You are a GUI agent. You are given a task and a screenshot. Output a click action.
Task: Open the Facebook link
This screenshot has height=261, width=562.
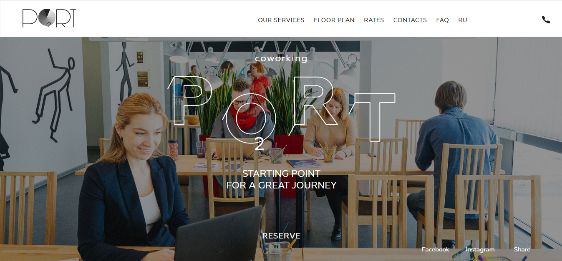click(436, 249)
